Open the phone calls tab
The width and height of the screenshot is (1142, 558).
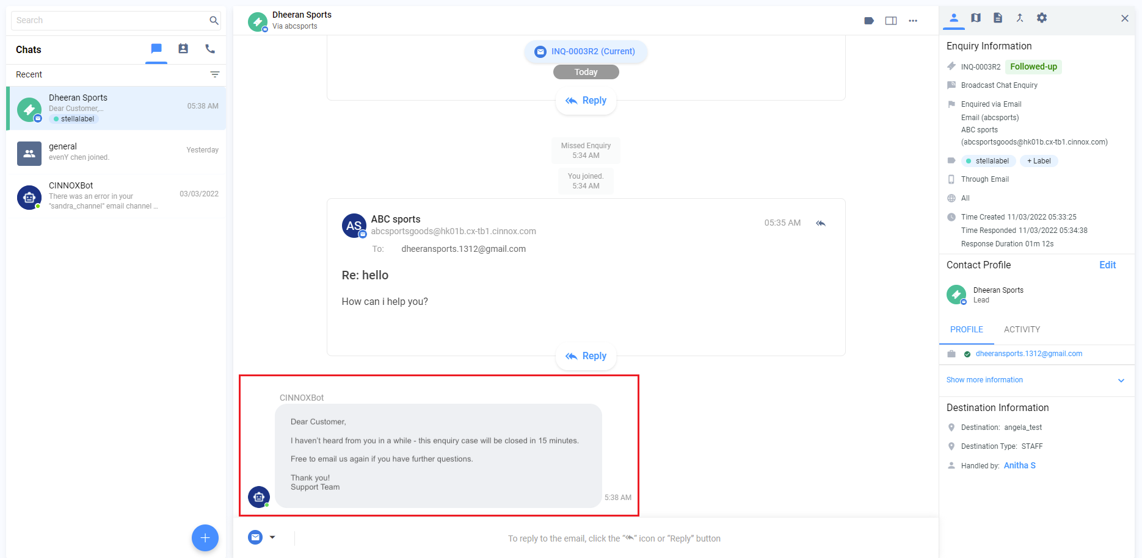tap(210, 49)
